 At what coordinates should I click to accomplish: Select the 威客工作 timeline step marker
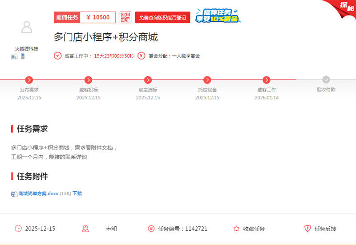267,80
